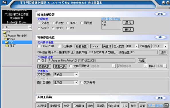Screen dimensions: 170x108
Task: Click the 保存位置 path field
Action: click(144, 52)
